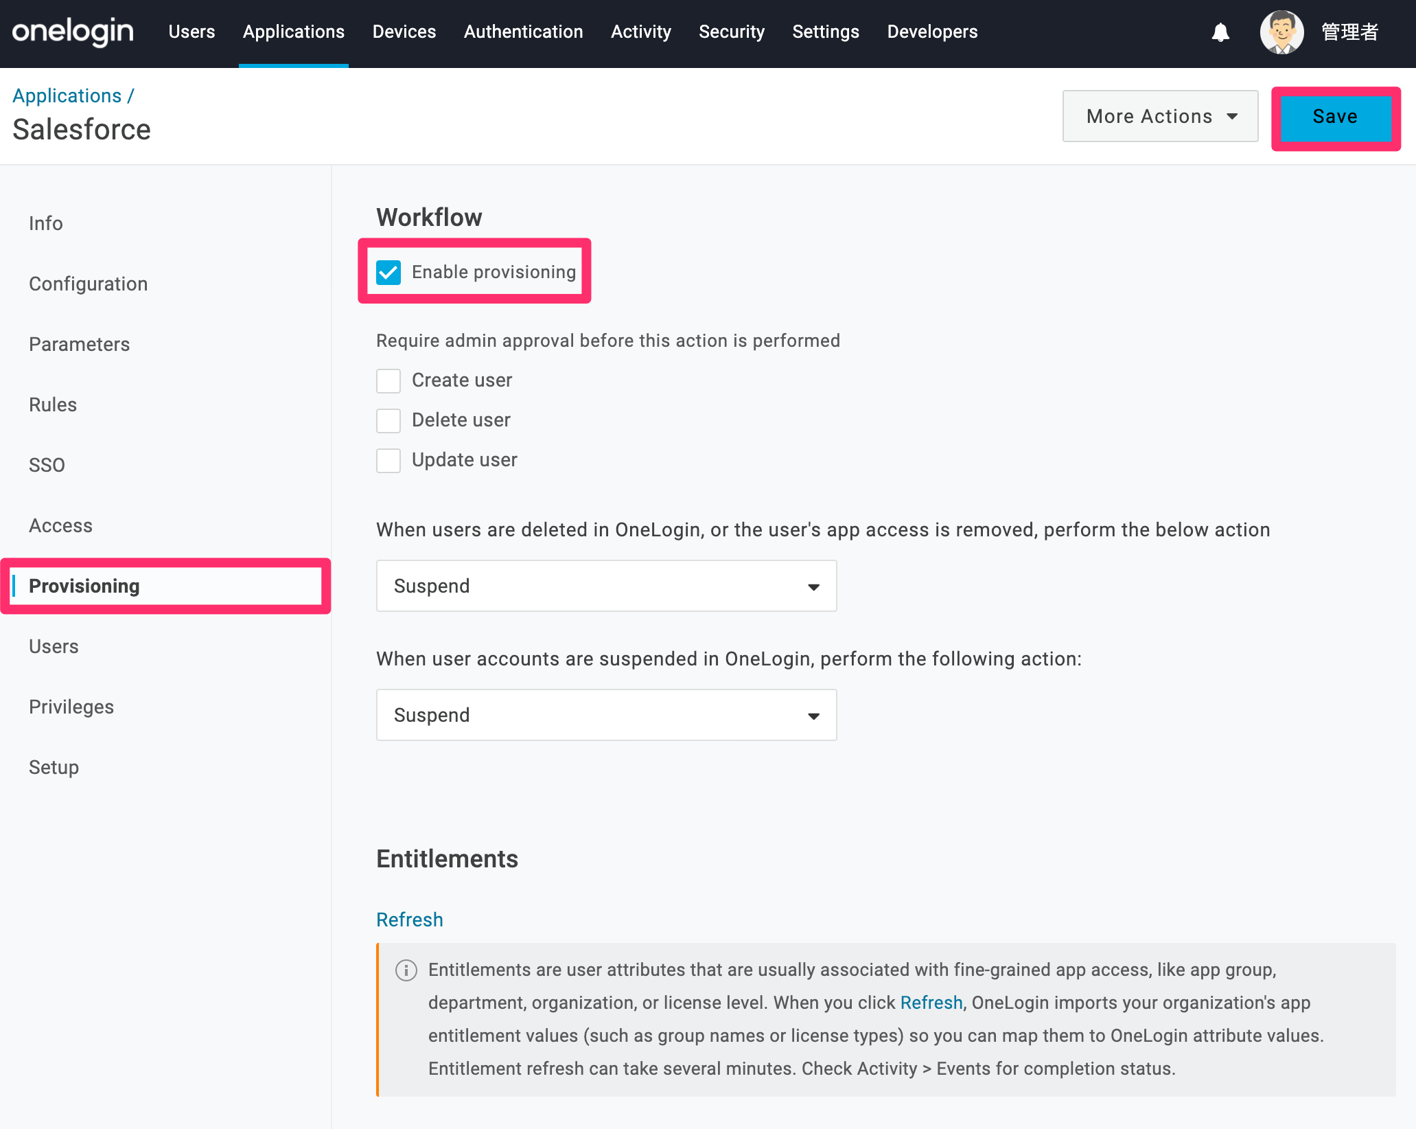Switch to the Users sidebar tab
Image resolution: width=1416 pixels, height=1129 pixels.
54,646
